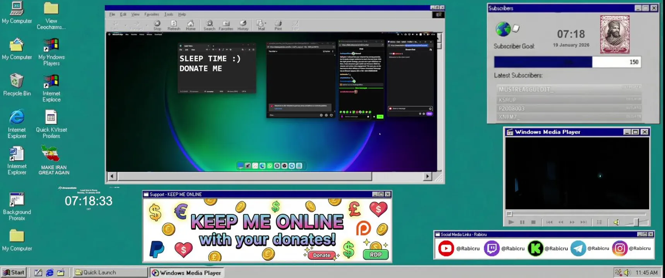Open the View menu
665x278 pixels.
135,14
